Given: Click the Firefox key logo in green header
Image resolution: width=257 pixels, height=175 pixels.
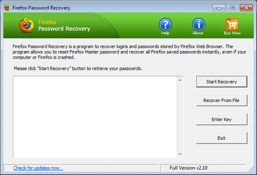Looking at the screenshot, I should pos(27,25).
